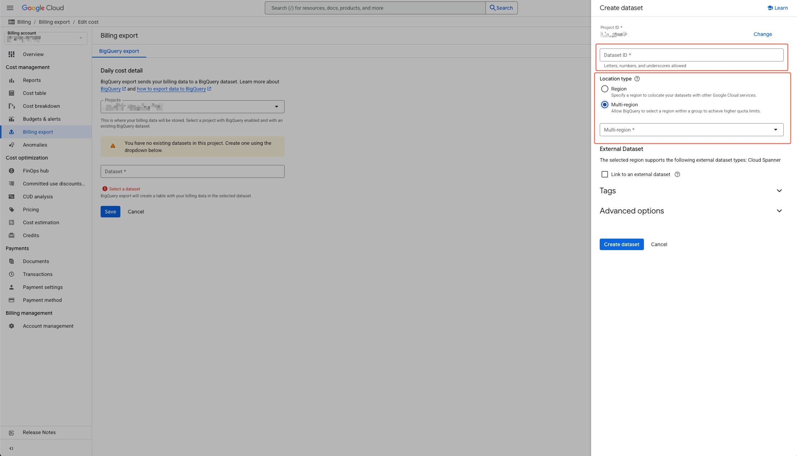The image size is (797, 456).
Task: Click the Save button
Action: [110, 212]
